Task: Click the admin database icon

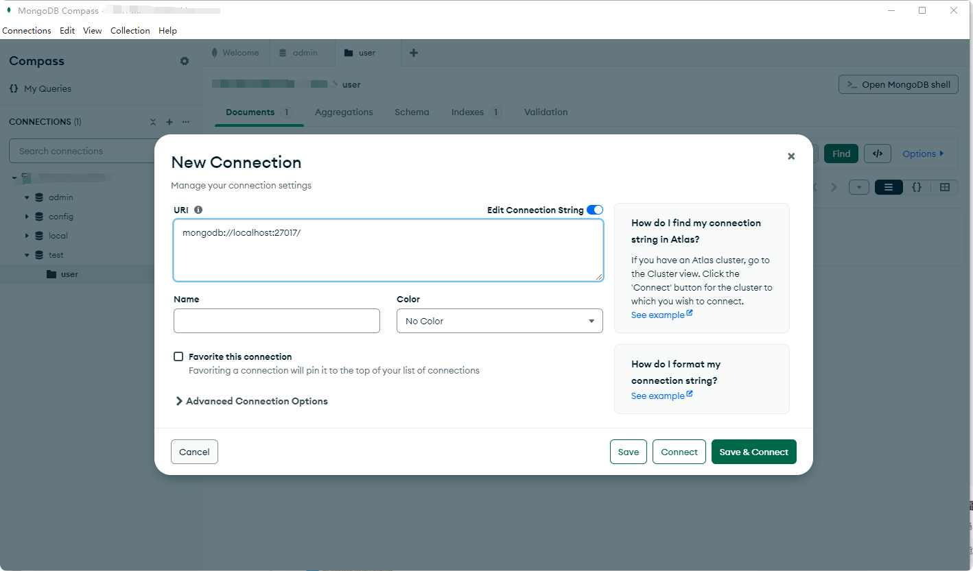Action: (x=39, y=197)
